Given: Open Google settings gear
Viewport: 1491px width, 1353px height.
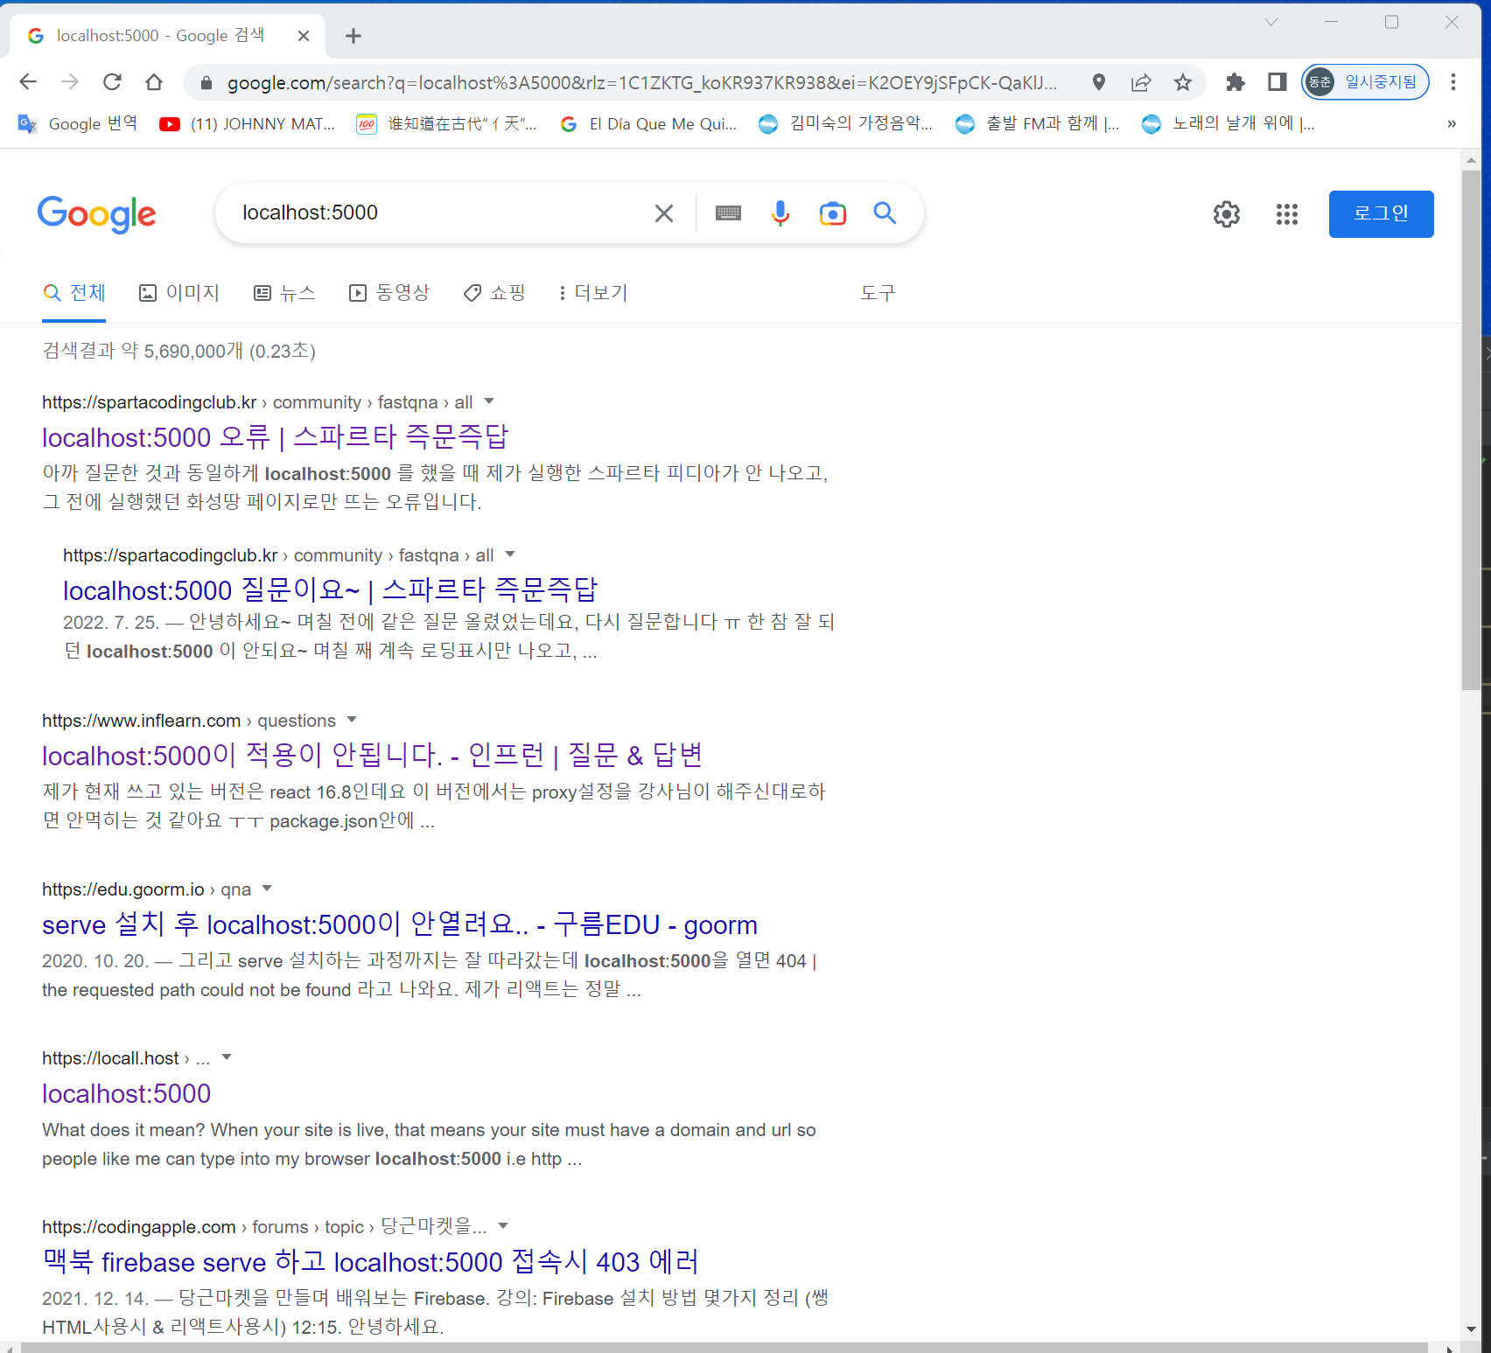Looking at the screenshot, I should click(x=1227, y=214).
